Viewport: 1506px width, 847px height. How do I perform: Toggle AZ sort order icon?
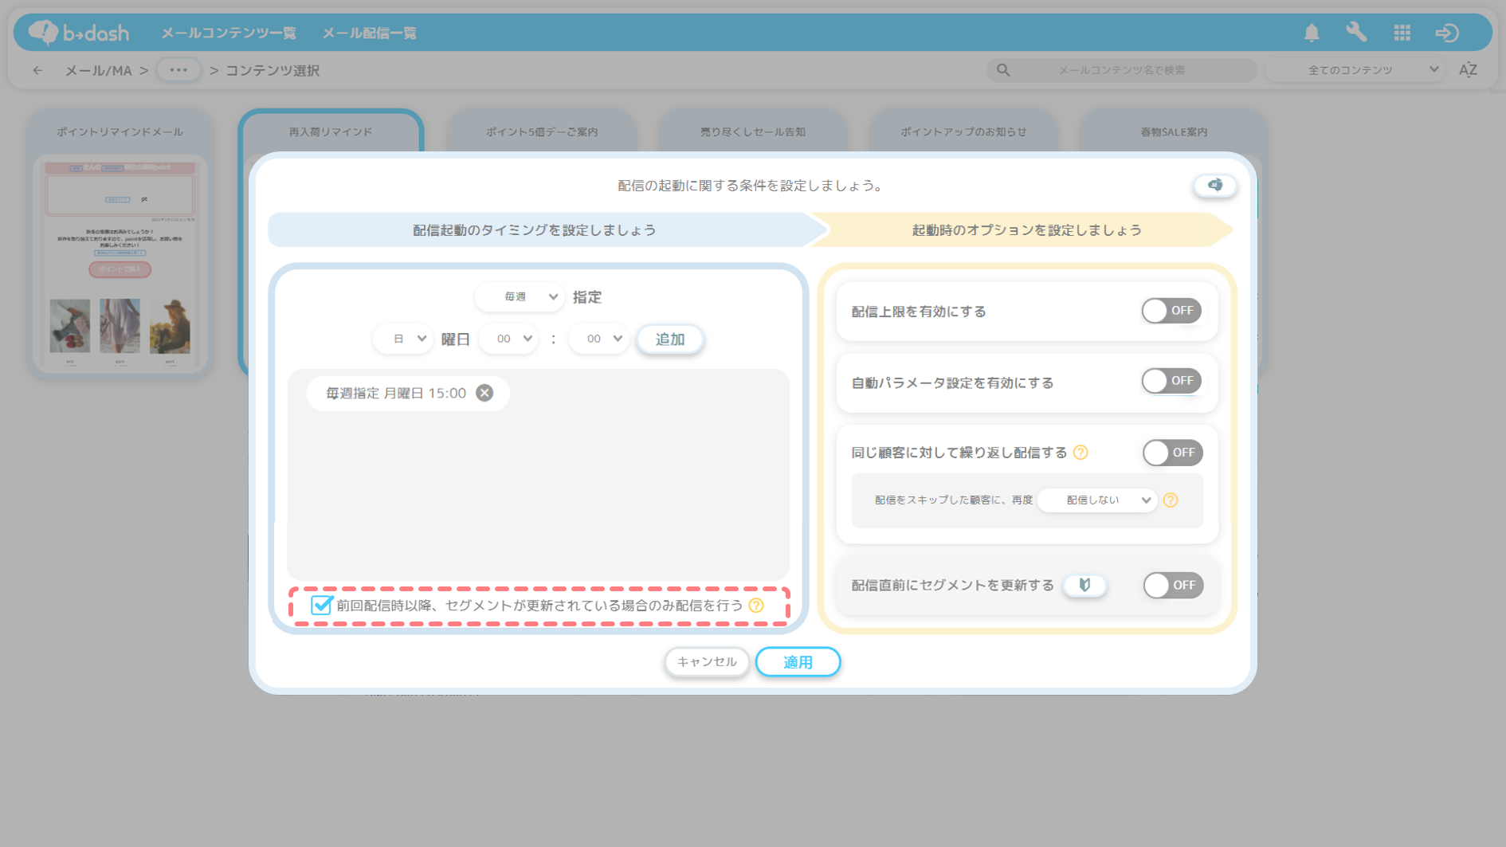(1468, 70)
